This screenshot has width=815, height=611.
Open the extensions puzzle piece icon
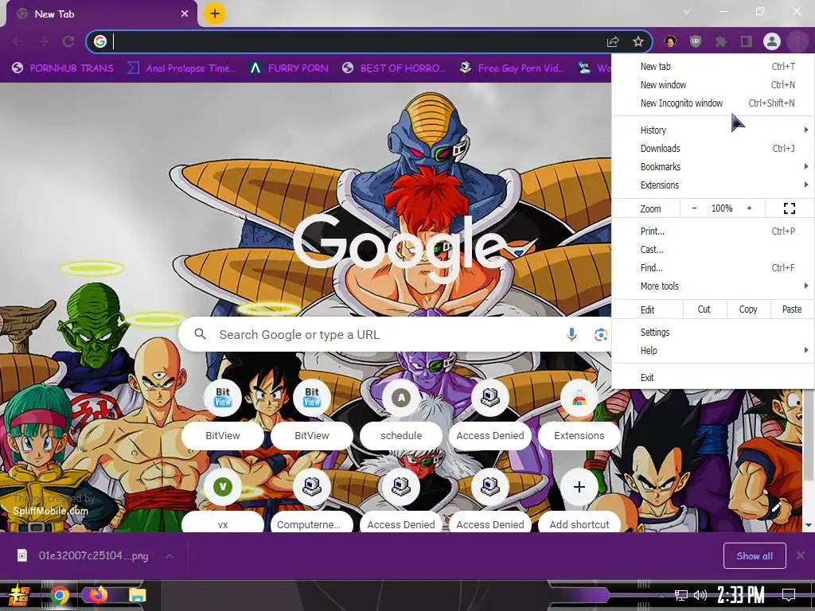click(x=721, y=41)
